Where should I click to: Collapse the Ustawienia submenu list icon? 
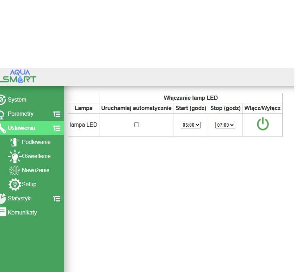tap(57, 128)
